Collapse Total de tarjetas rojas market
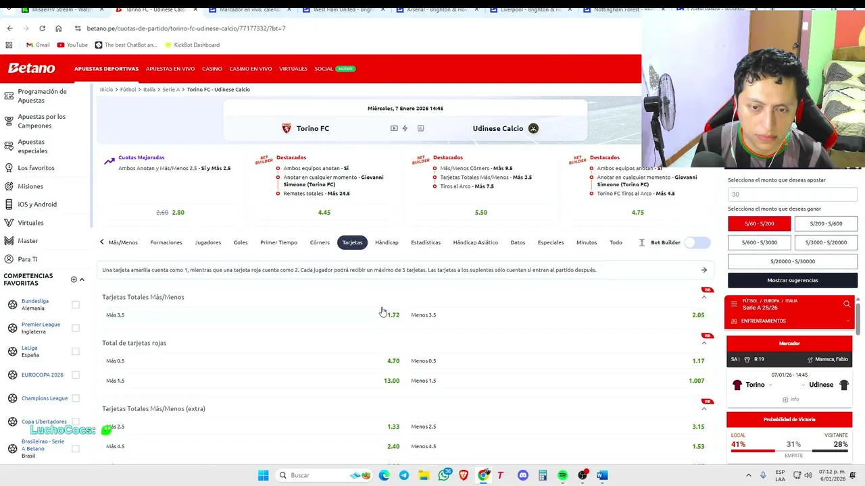Screen dimensions: 865x486 pyautogui.click(x=703, y=343)
